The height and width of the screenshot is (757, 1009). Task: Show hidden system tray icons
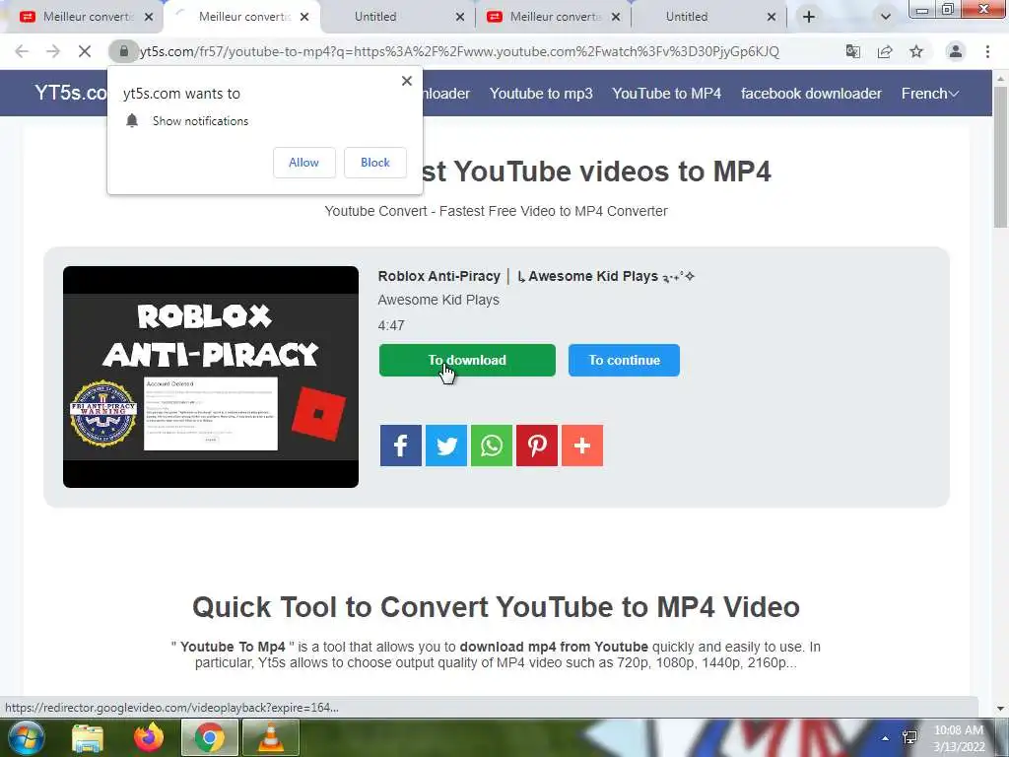886,737
